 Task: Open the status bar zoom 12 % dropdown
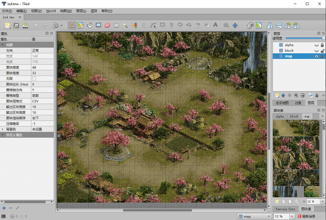292,216
